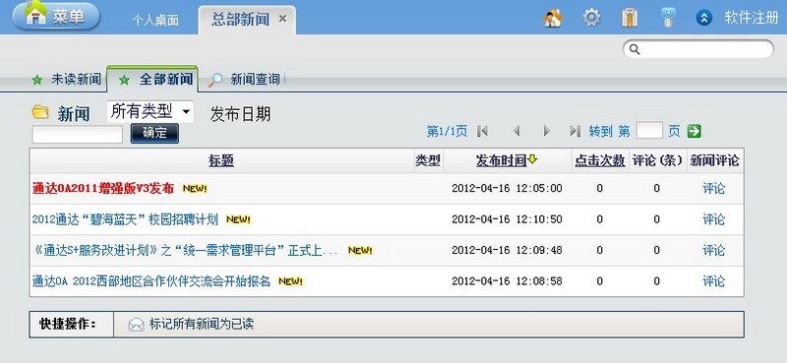
Task: Open the 所有类型 news type dropdown
Action: 151,111
